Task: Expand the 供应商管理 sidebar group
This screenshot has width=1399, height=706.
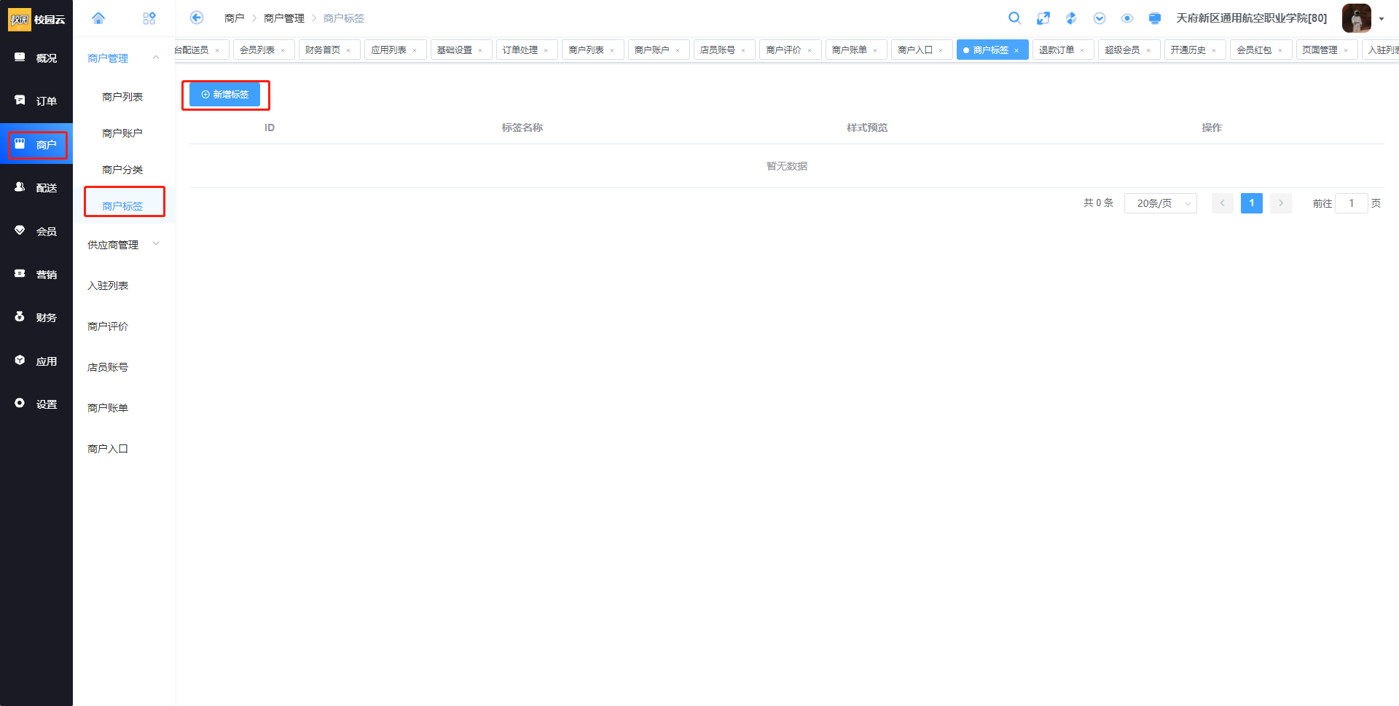Action: click(124, 245)
